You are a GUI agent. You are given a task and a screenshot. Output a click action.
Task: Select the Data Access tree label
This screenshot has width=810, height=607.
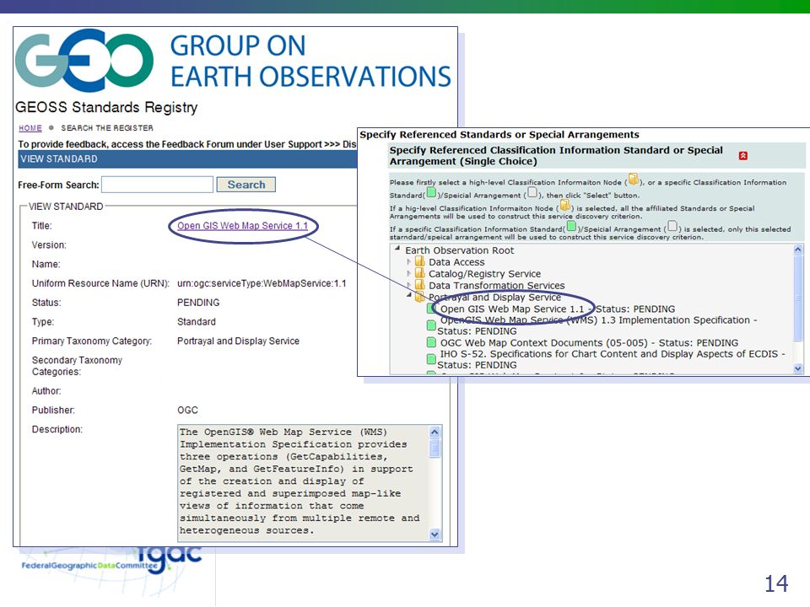tap(456, 262)
